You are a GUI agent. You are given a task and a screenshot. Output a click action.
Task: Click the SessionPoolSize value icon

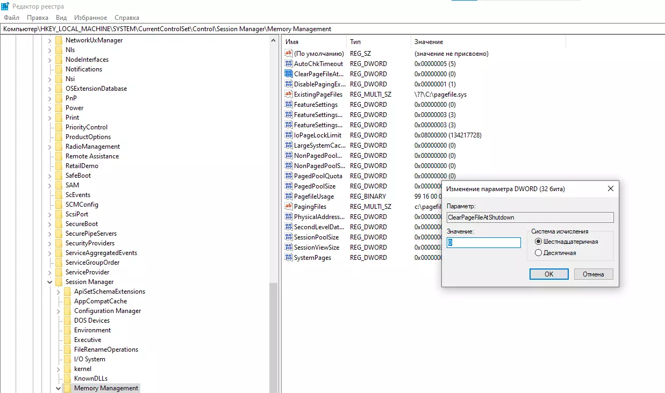coord(288,237)
